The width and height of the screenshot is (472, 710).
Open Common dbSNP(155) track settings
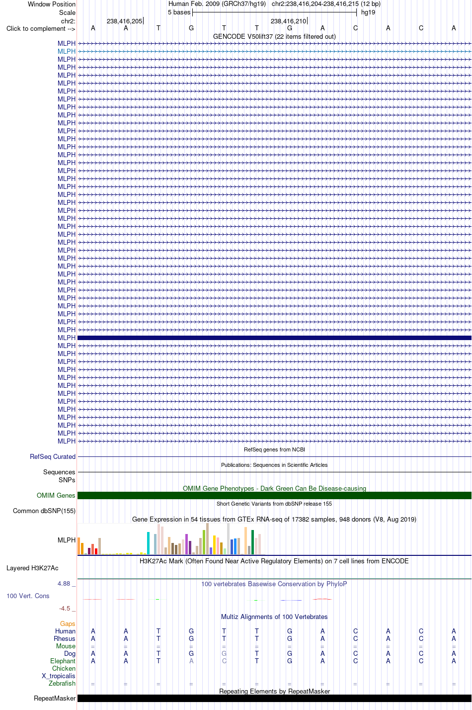(44, 511)
